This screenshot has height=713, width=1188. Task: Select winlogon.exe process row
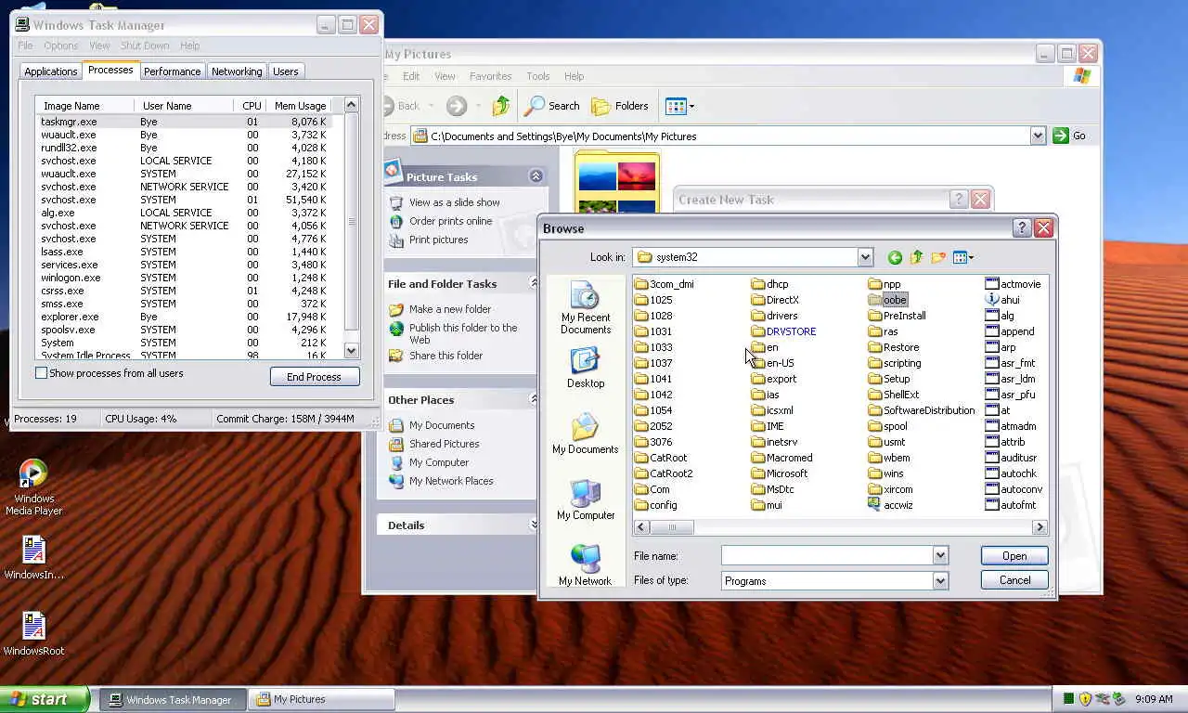click(184, 278)
